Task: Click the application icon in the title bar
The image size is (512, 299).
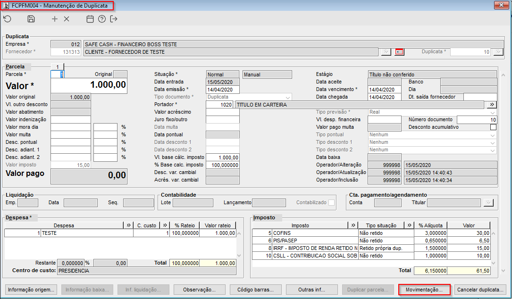Action: click(x=6, y=6)
